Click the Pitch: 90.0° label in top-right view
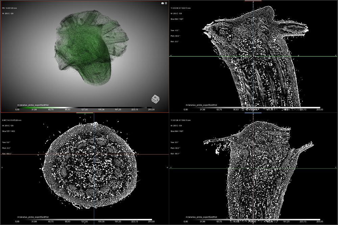The height and width of the screenshot is (225, 338). tap(176, 35)
